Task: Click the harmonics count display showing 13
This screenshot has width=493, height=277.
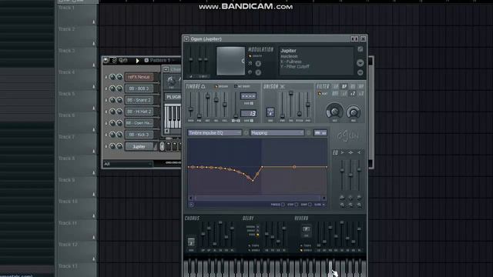Action: (248, 113)
